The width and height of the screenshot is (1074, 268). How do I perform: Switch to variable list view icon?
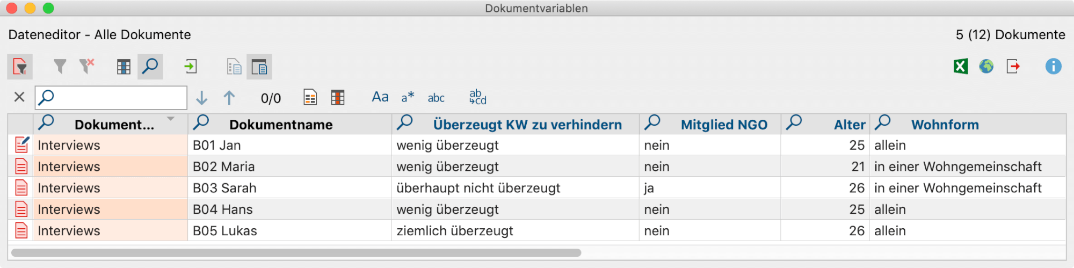click(x=234, y=67)
